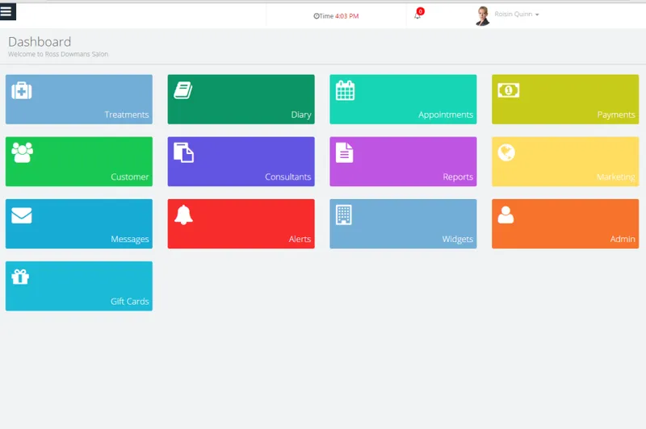The height and width of the screenshot is (429, 646).
Task: Open the Customer label link
Action: (x=130, y=177)
